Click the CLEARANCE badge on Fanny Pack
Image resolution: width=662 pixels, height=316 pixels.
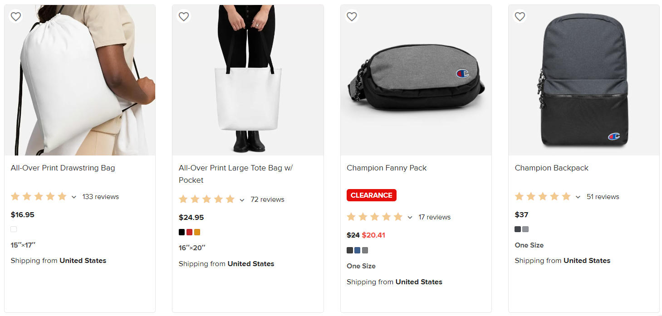tap(371, 195)
